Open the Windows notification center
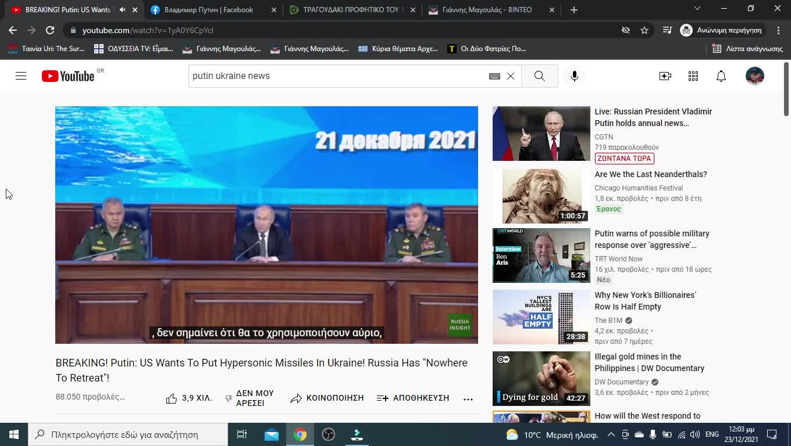The height and width of the screenshot is (446, 791). [772, 434]
